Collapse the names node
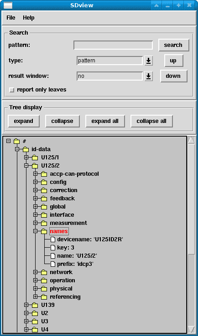 [x=35, y=231]
